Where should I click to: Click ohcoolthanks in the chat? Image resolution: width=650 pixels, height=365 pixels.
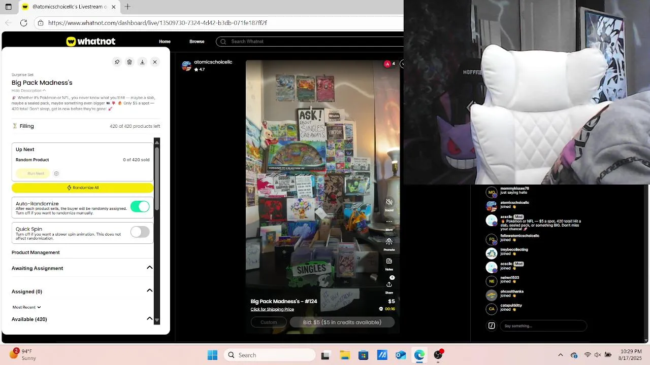[512, 291]
